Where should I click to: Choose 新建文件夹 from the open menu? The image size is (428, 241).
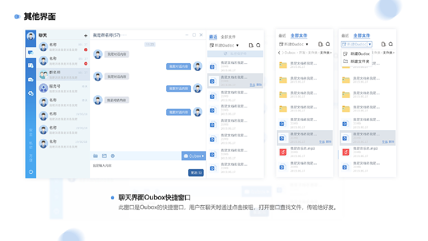click(356, 61)
